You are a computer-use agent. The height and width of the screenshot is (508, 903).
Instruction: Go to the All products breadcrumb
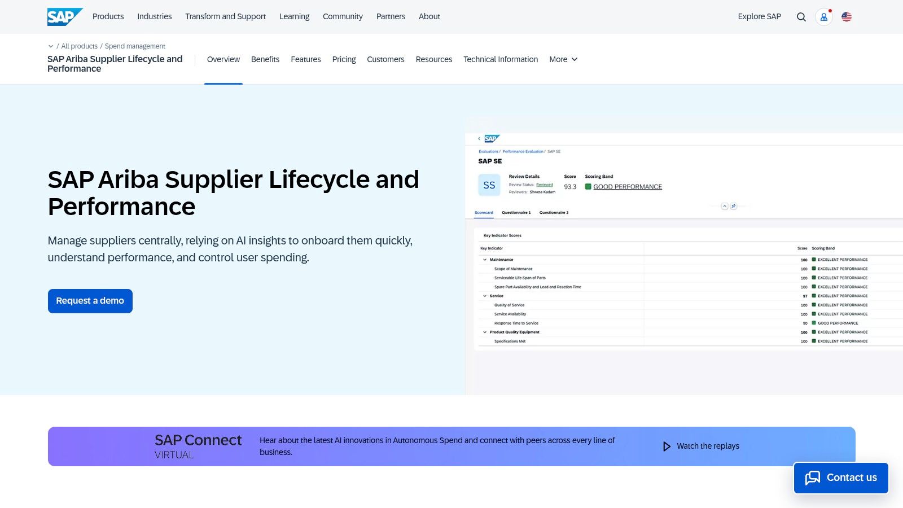click(x=79, y=46)
